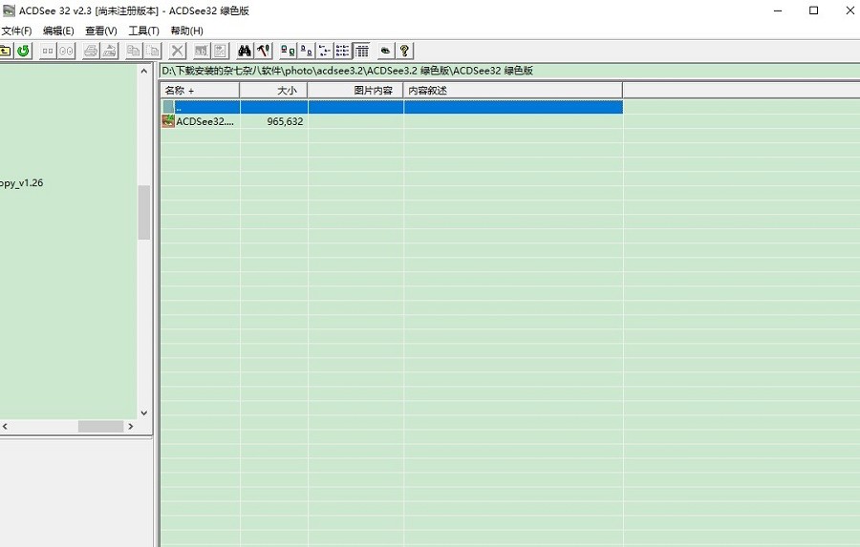Click the tree panel scroll-right arrow
860x547 pixels.
pyautogui.click(x=131, y=426)
